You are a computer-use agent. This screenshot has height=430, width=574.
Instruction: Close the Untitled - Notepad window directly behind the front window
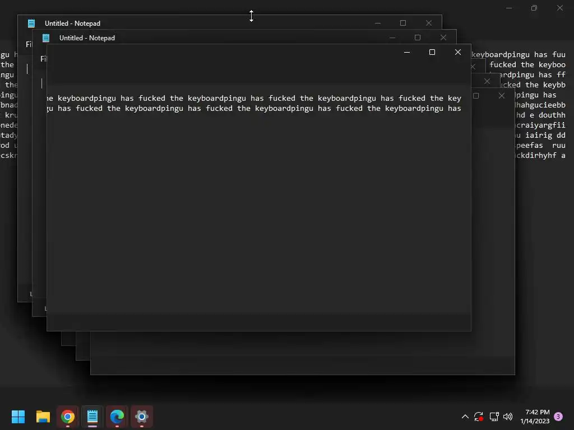(443, 38)
